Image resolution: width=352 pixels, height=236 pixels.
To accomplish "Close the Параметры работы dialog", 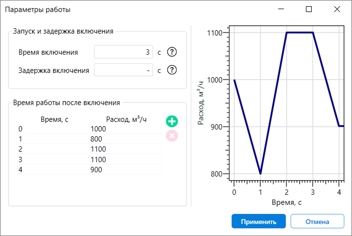I will (x=337, y=9).
